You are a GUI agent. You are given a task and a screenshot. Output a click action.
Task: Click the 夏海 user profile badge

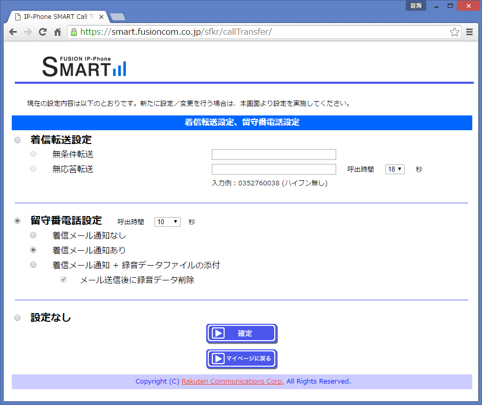[416, 6]
